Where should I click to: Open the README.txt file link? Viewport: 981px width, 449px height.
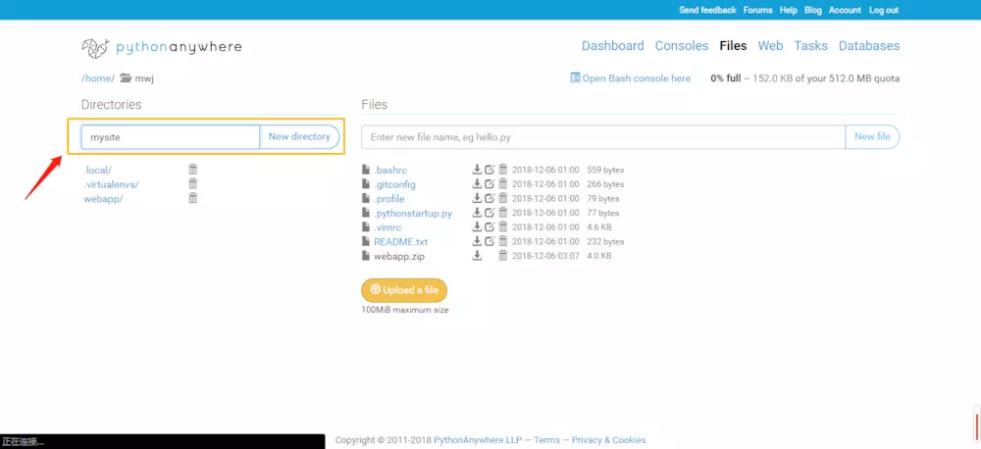[400, 241]
